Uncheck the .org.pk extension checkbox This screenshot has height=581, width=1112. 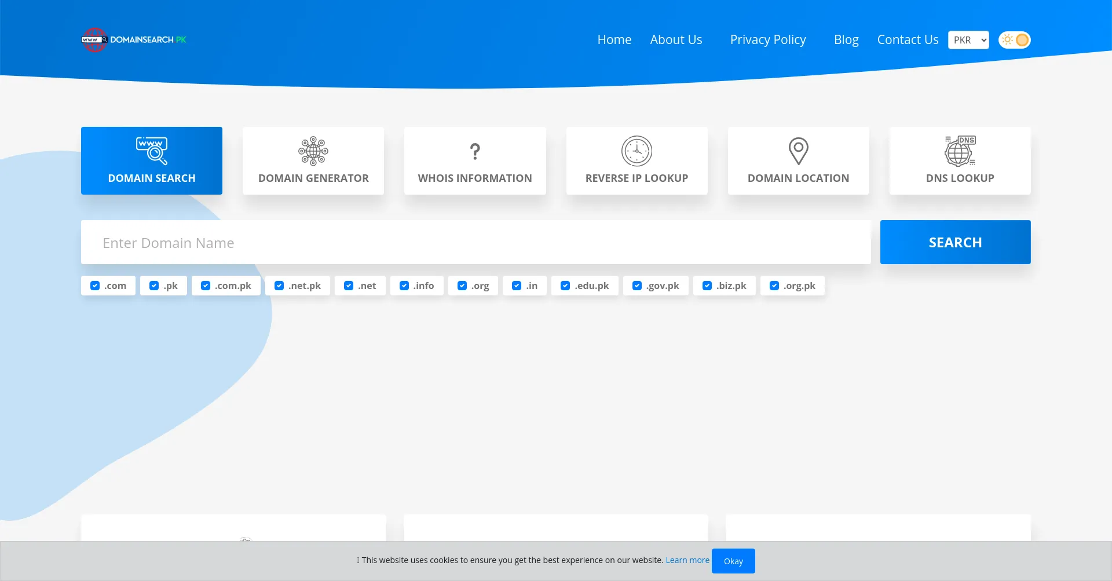point(774,286)
